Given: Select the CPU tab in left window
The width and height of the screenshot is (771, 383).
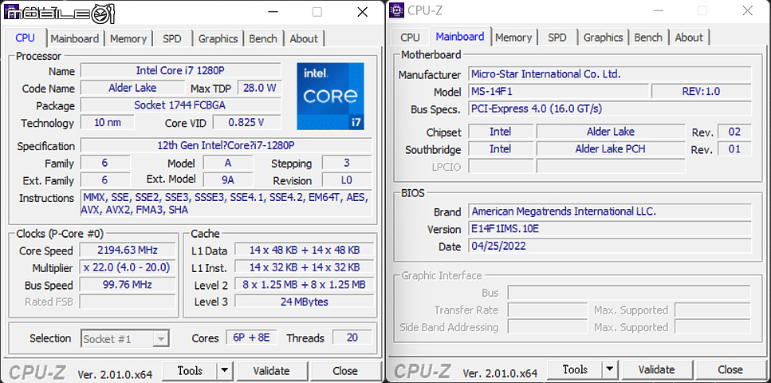Looking at the screenshot, I should click(25, 38).
